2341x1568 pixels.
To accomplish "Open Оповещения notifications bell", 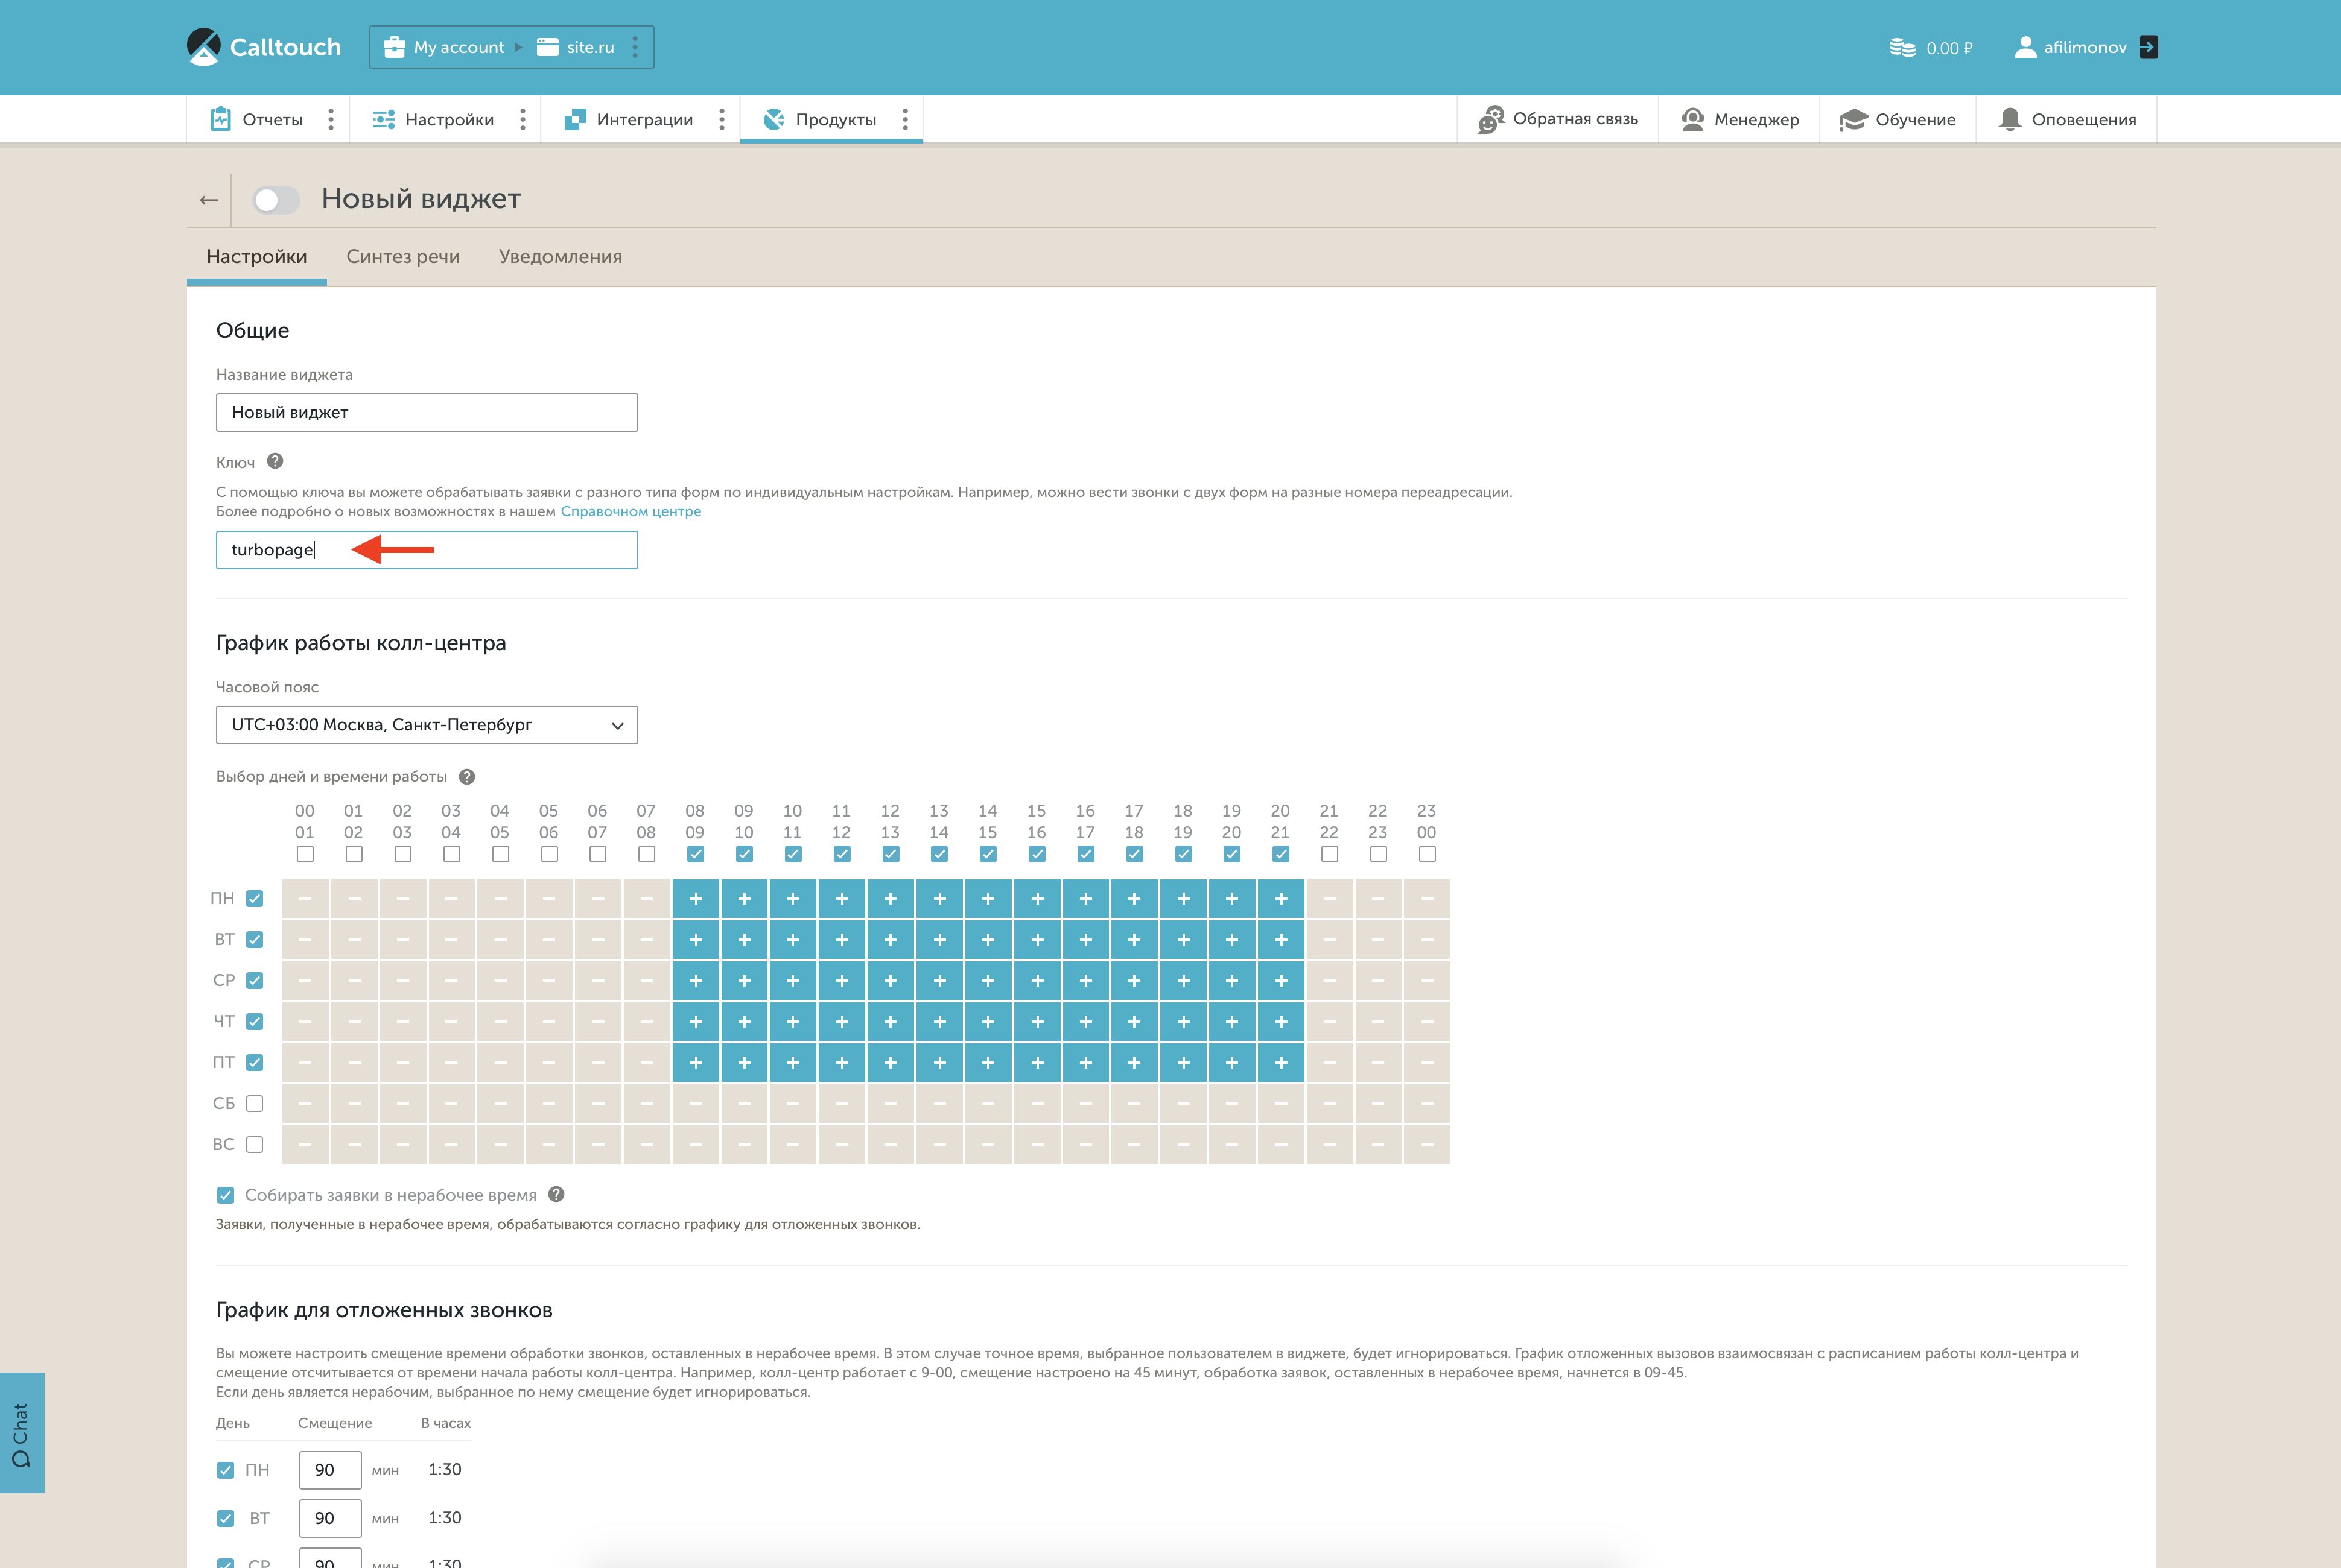I will pyautogui.click(x=2067, y=119).
